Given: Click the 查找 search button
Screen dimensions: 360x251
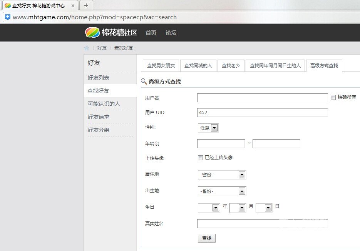Looking at the screenshot, I should click(x=207, y=238).
